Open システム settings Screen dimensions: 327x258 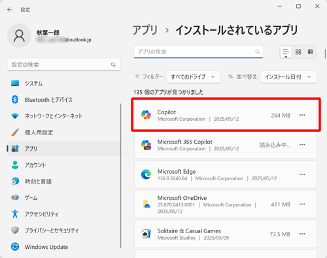click(63, 83)
